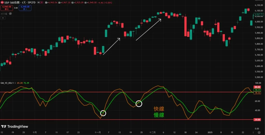Toggle the 成交量 volume visibility eye icon

(10, 14)
